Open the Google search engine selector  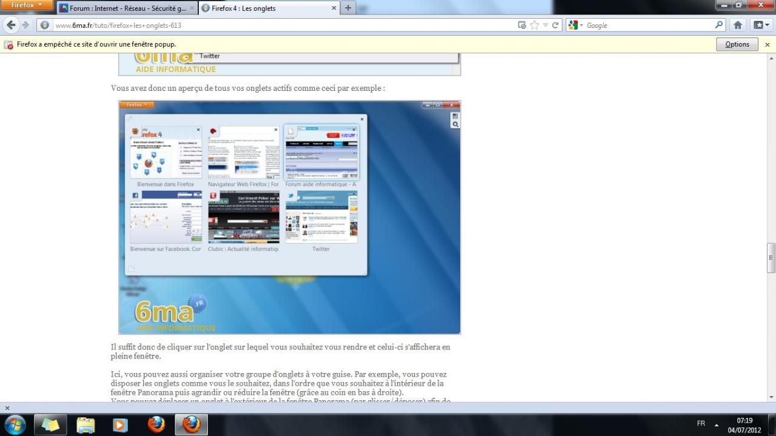coord(575,25)
